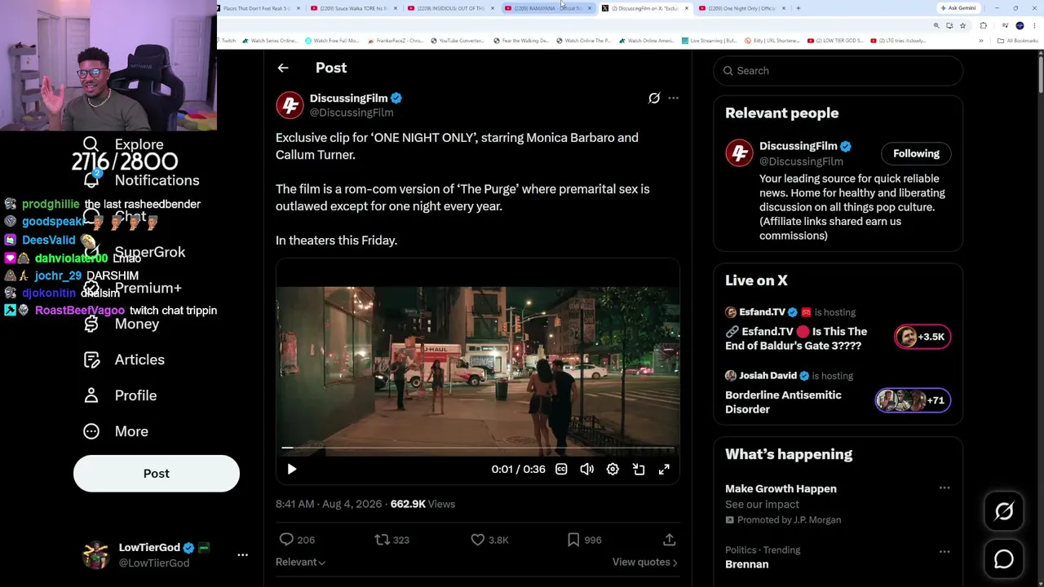This screenshot has height=587, width=1044.
Task: Expand the Relevant replies sort dropdown
Action: tap(300, 562)
